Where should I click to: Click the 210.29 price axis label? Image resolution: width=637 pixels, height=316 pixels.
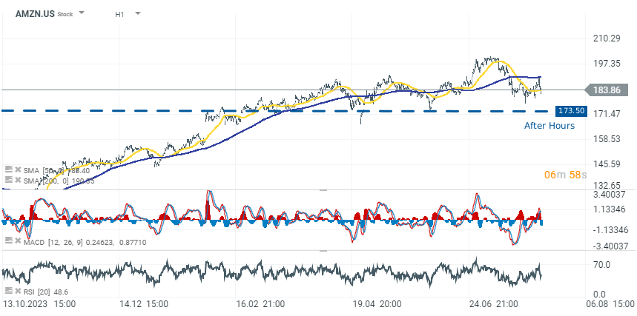pyautogui.click(x=607, y=38)
